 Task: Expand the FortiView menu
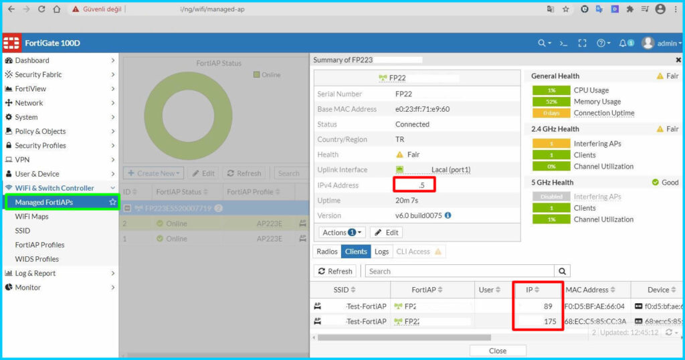tap(60, 89)
